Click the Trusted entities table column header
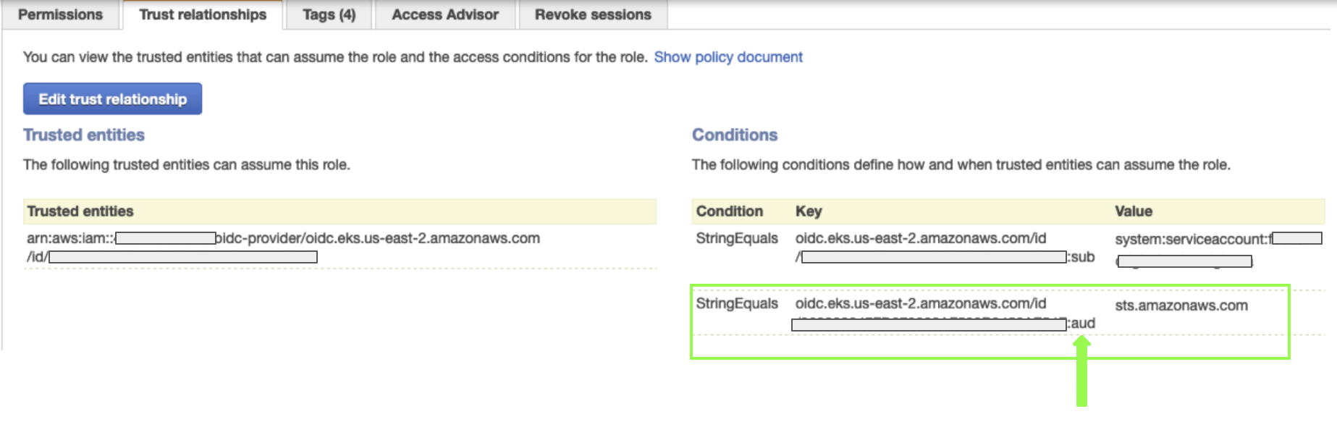This screenshot has width=1337, height=422. [80, 211]
